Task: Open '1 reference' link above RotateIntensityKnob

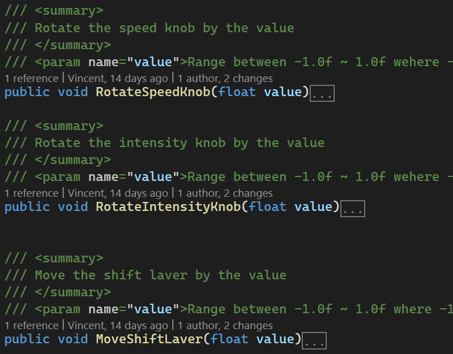Action: [x=31, y=193]
